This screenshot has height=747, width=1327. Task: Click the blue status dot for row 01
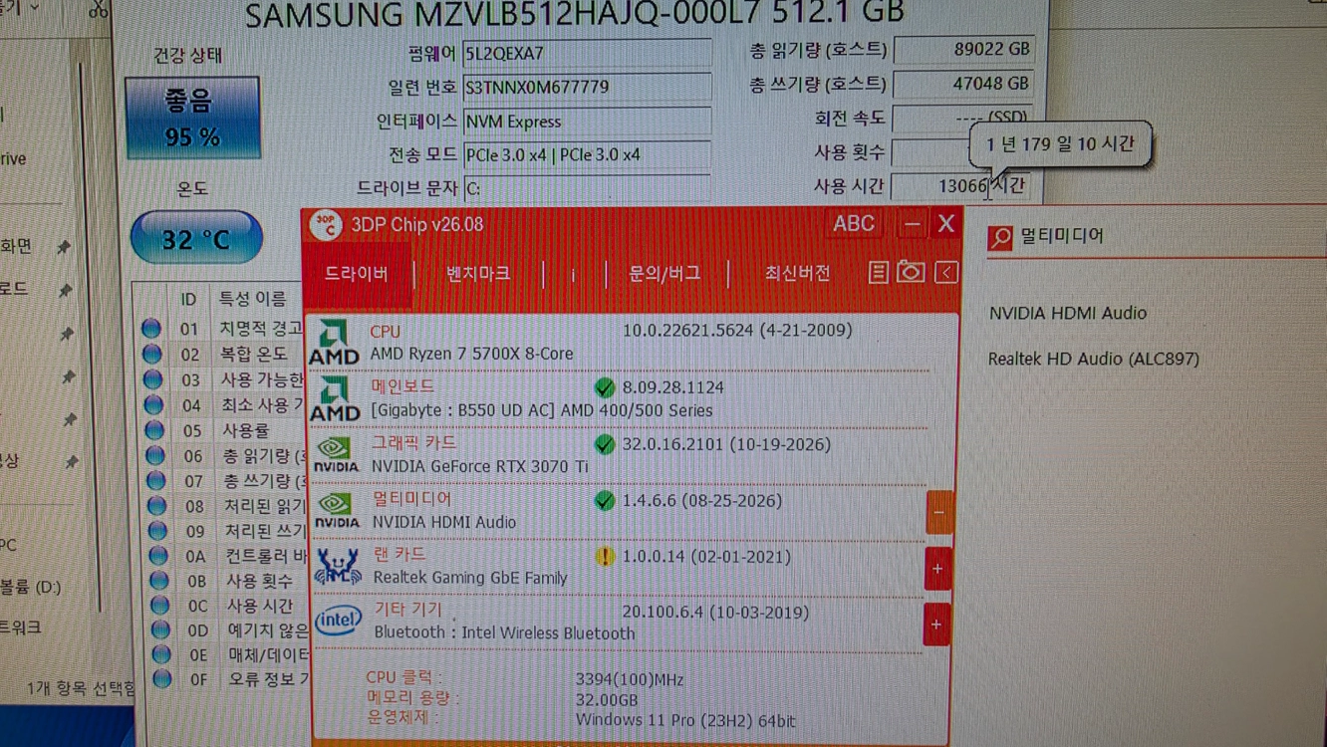coord(151,328)
